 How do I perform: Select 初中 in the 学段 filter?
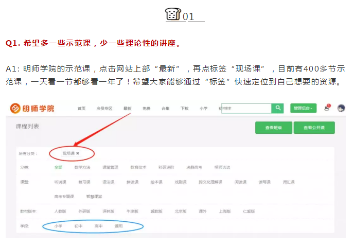pos(78,226)
